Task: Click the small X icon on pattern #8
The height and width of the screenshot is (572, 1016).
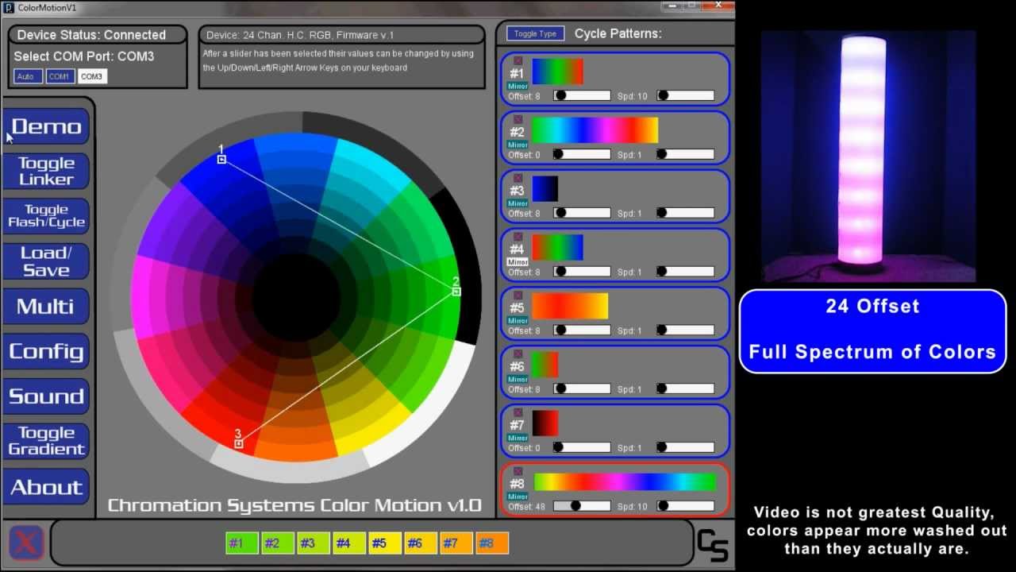Action: click(x=518, y=472)
